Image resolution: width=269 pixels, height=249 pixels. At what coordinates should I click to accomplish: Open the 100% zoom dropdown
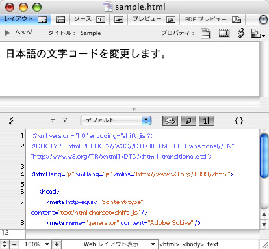pyautogui.click(x=36, y=244)
